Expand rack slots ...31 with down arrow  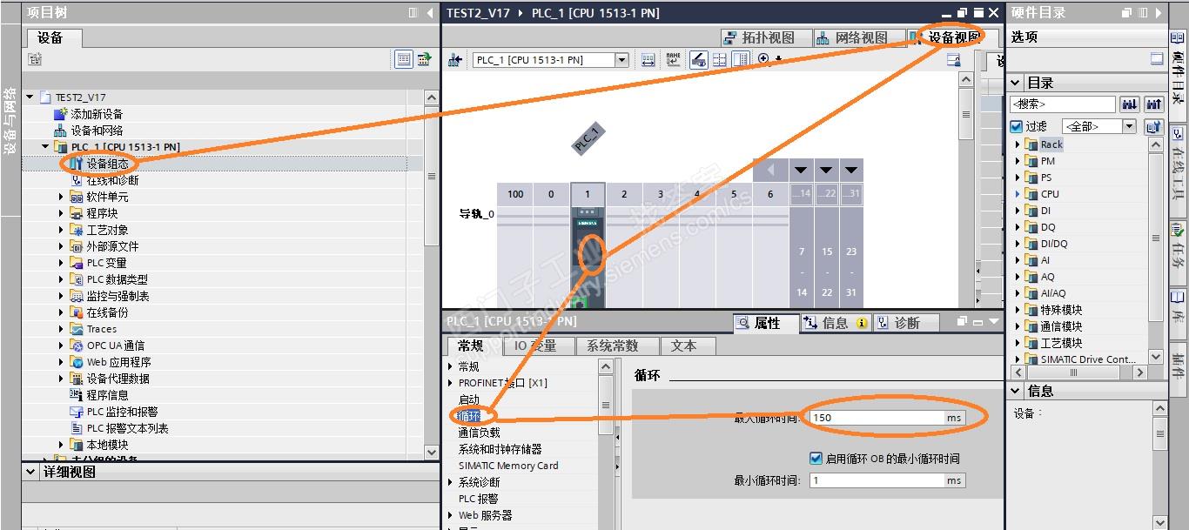pos(851,170)
